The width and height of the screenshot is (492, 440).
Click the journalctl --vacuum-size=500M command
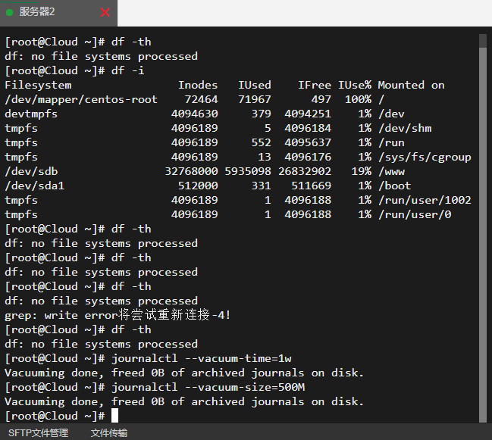click(x=208, y=387)
